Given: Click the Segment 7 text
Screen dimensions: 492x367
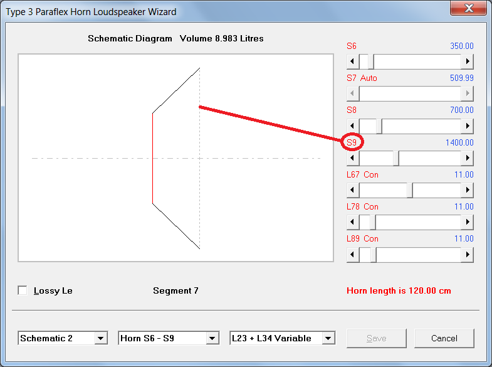Looking at the screenshot, I should [x=175, y=290].
